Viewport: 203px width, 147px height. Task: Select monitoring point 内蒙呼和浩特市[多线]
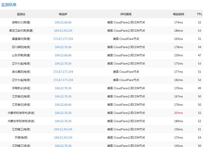pos(21,113)
